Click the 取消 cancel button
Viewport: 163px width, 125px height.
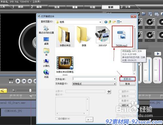pos(127,84)
